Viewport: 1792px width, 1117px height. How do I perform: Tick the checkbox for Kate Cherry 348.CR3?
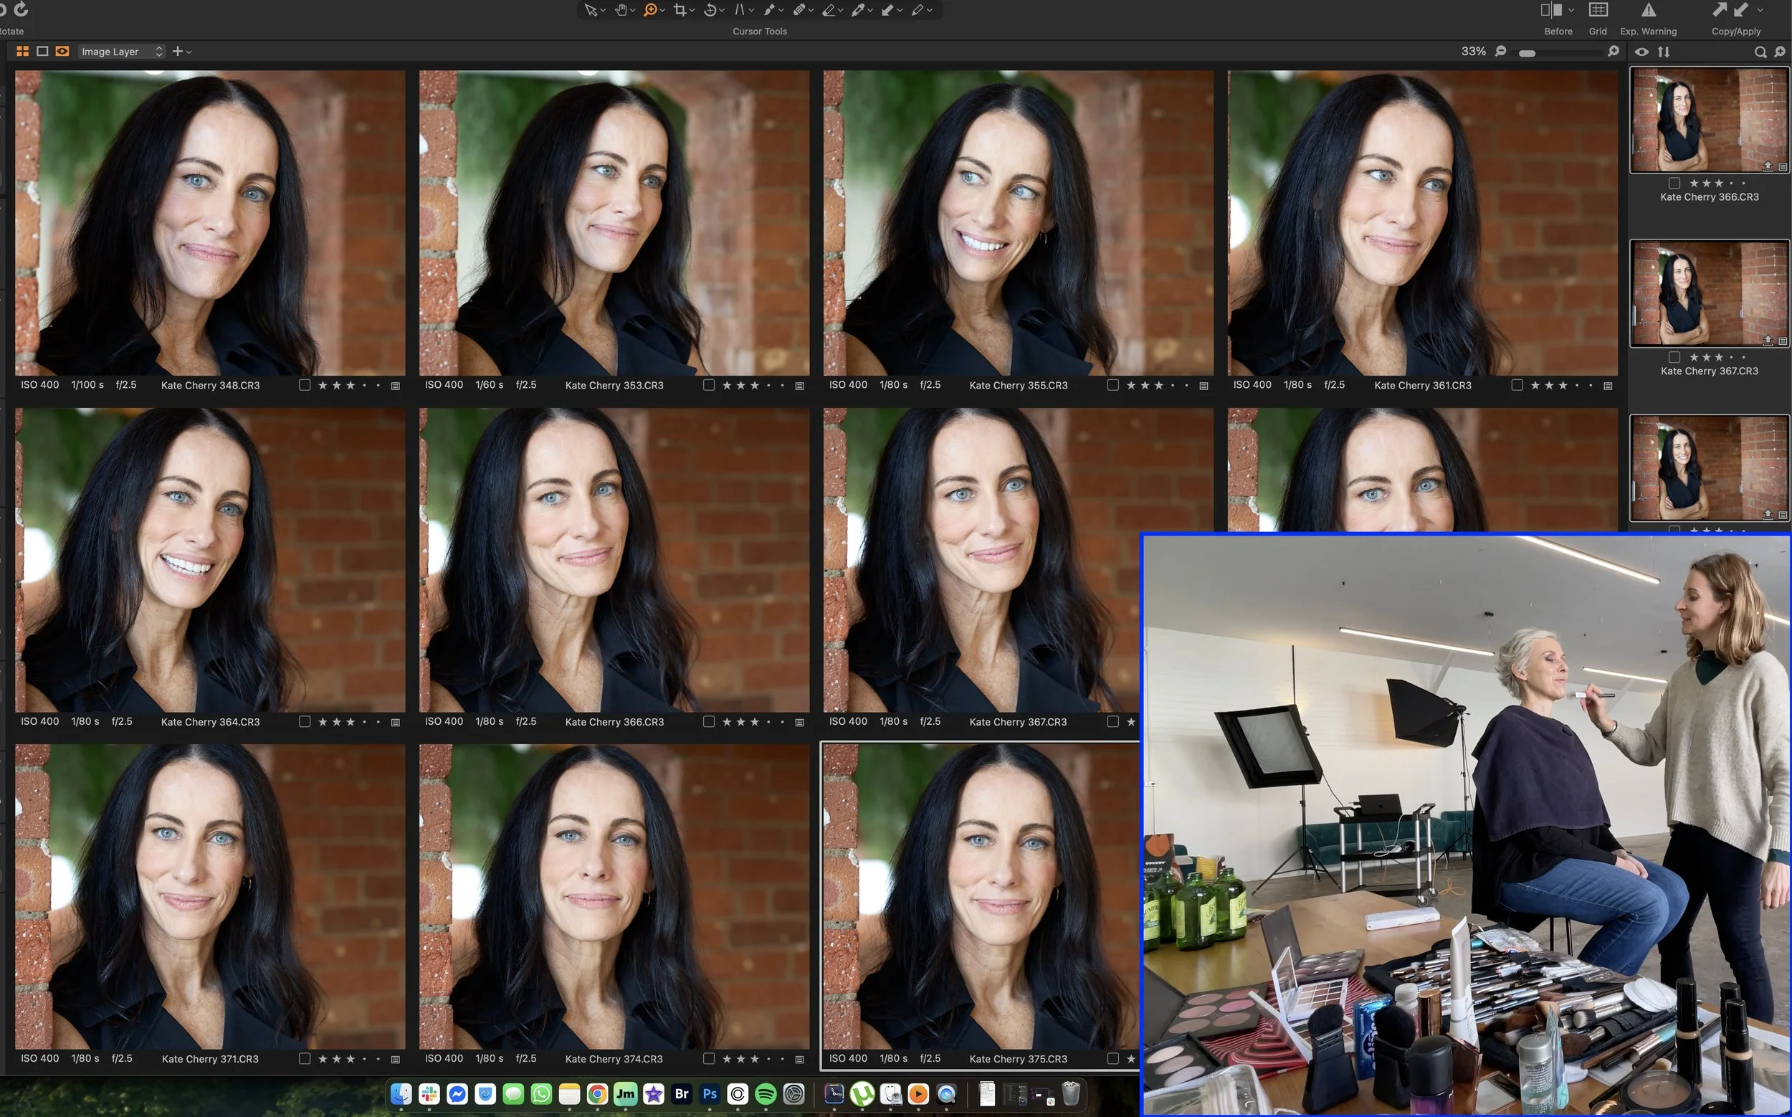(305, 385)
